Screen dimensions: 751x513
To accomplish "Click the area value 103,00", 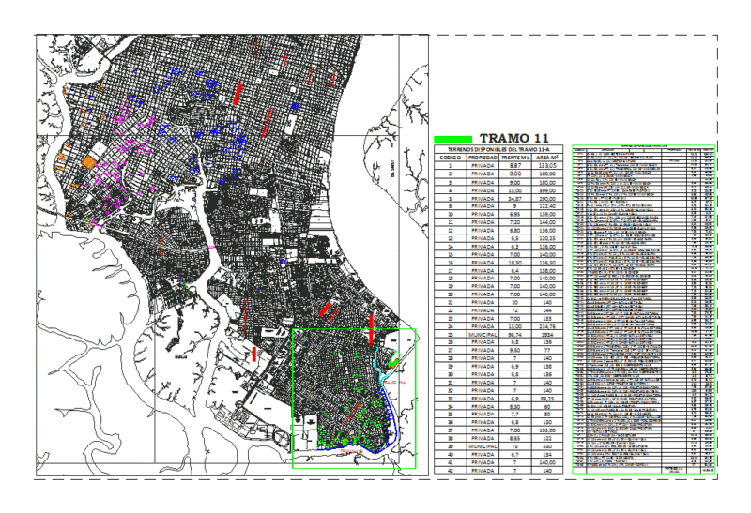I will [546, 430].
